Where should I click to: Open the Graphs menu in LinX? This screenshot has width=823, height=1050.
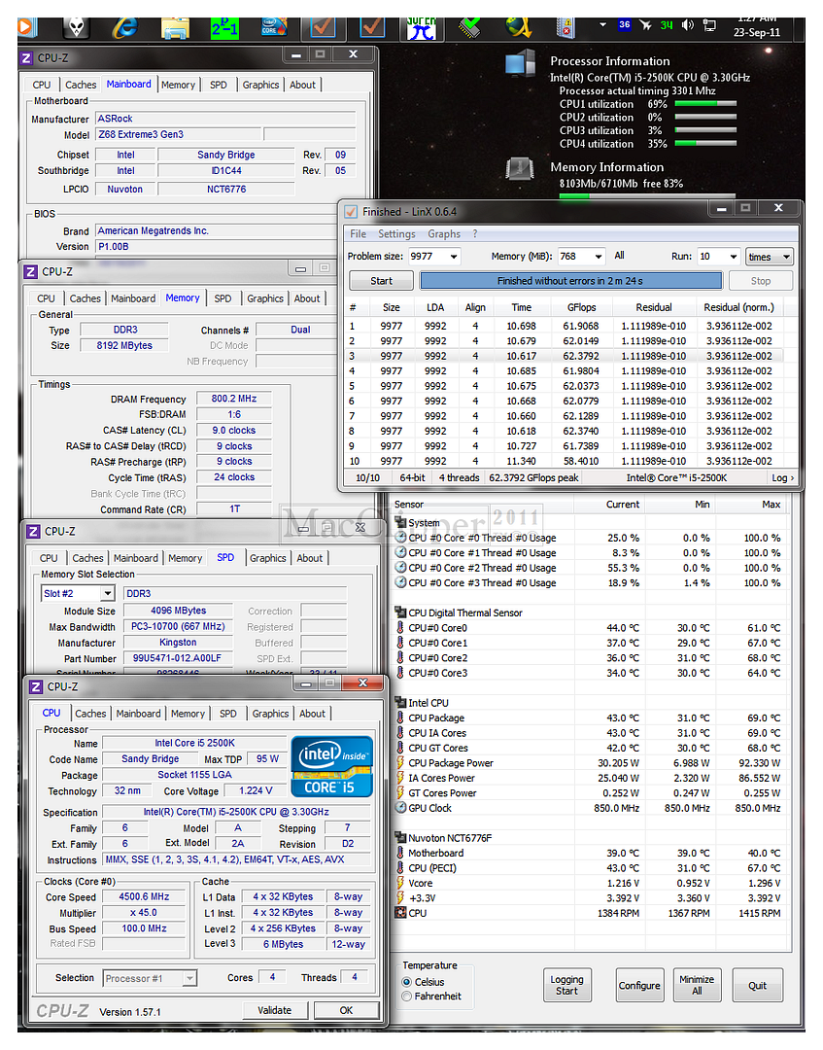444,233
